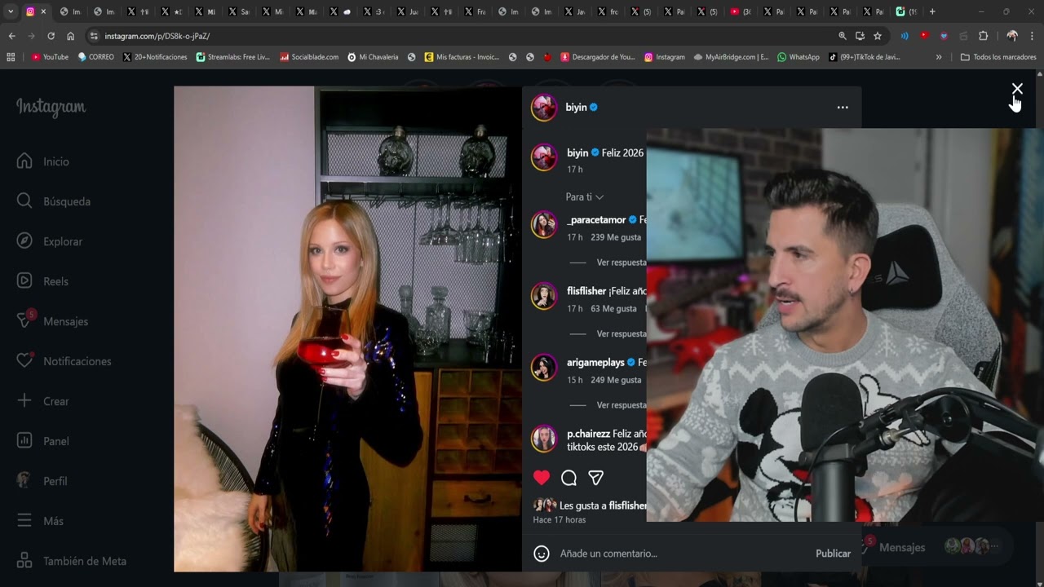Open biyin profile from post header

(577, 107)
